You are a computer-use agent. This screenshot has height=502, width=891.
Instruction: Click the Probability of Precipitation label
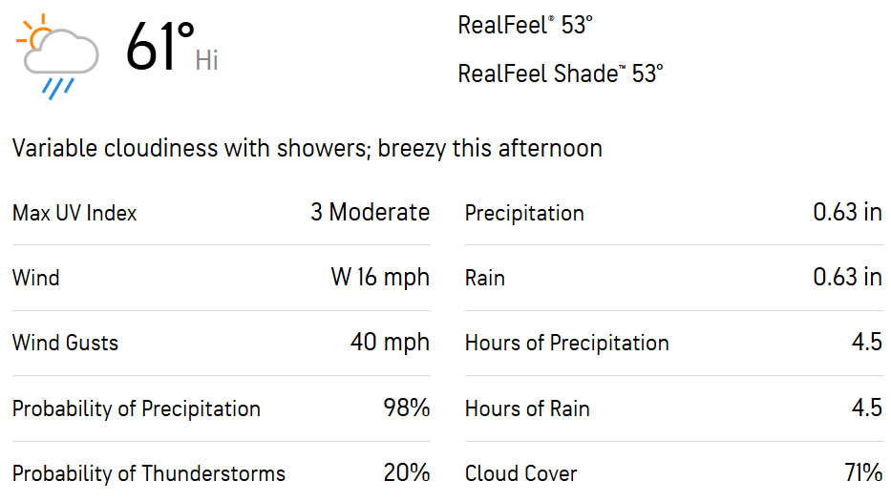point(137,408)
